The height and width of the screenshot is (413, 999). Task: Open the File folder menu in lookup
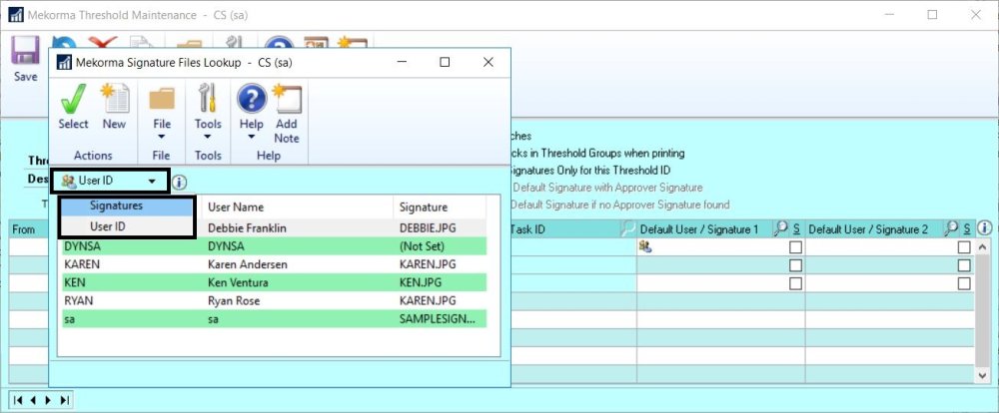162,100
